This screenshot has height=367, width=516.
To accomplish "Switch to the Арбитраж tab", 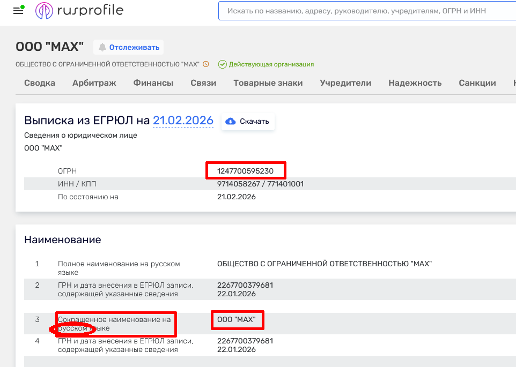I will 94,83.
